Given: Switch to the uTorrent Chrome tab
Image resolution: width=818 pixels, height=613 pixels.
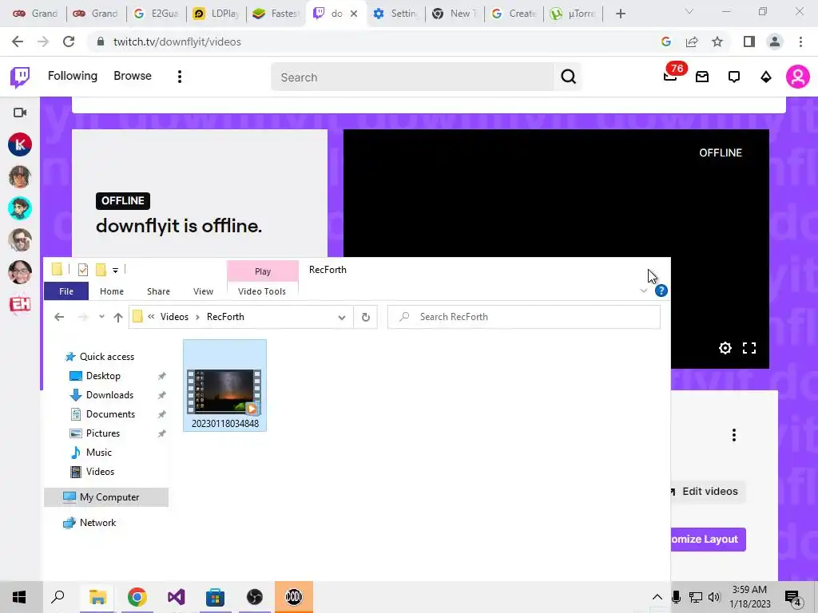Looking at the screenshot, I should coord(573,14).
